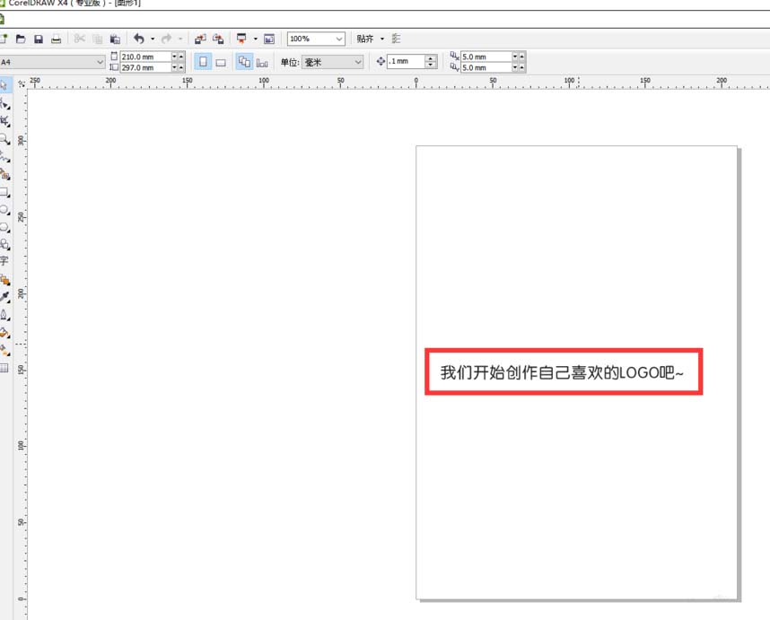The image size is (770, 620).
Task: Enable applying page size to all pages
Action: pyautogui.click(x=244, y=61)
